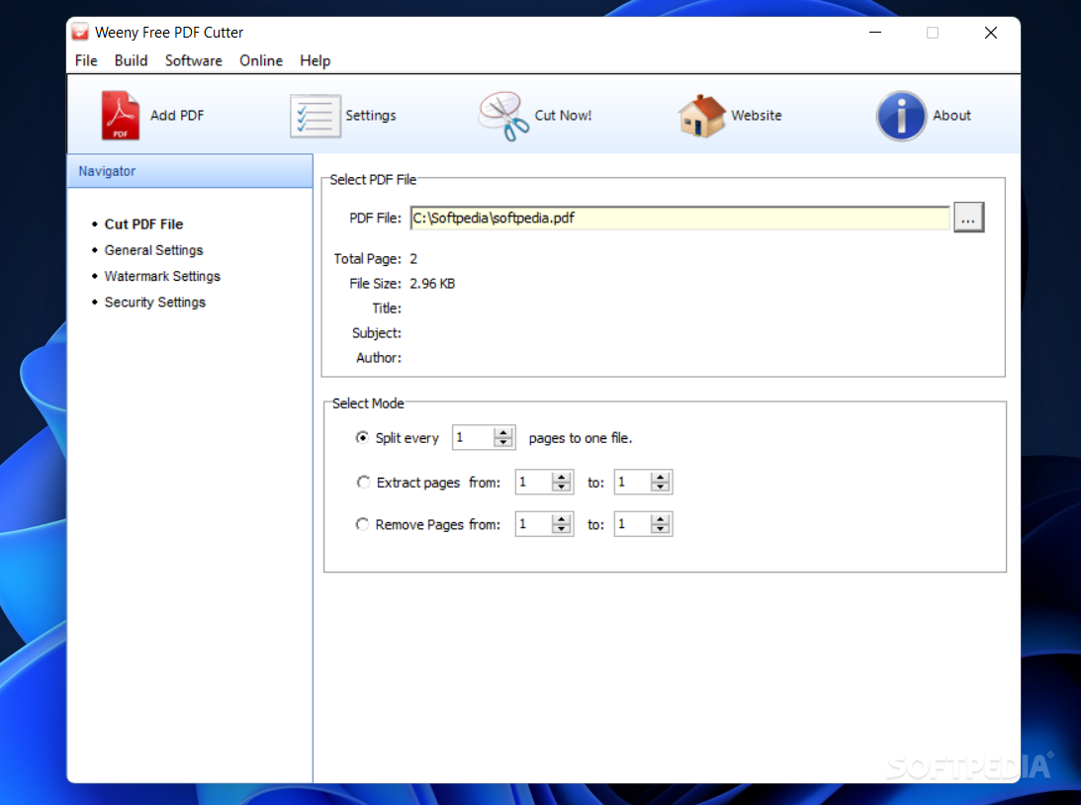Click the Remove Pages to number field

633,524
